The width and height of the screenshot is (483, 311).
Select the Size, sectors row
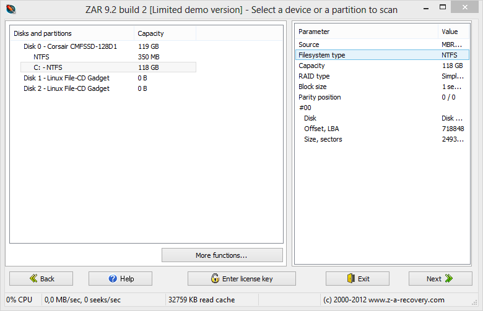pyautogui.click(x=382, y=139)
